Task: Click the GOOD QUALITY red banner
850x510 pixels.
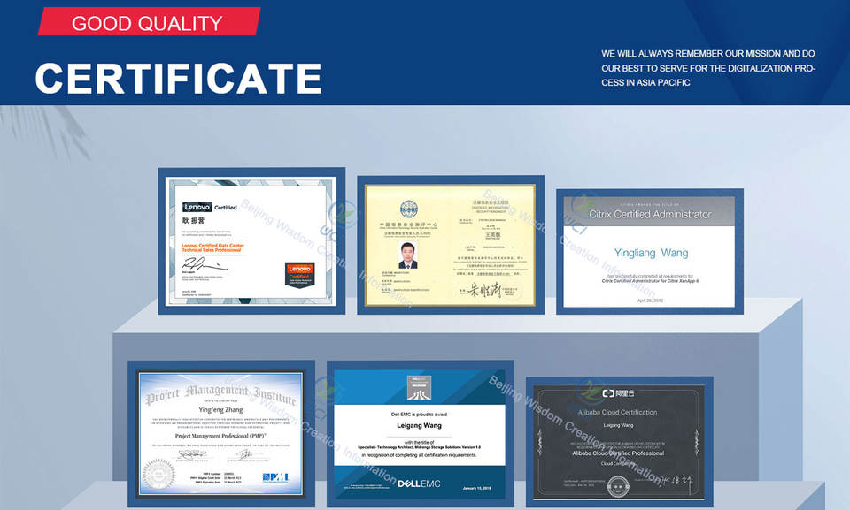Action: point(149,22)
